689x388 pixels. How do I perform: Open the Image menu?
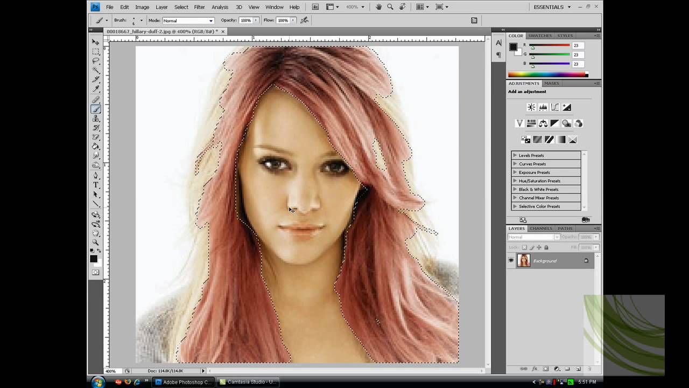click(142, 7)
